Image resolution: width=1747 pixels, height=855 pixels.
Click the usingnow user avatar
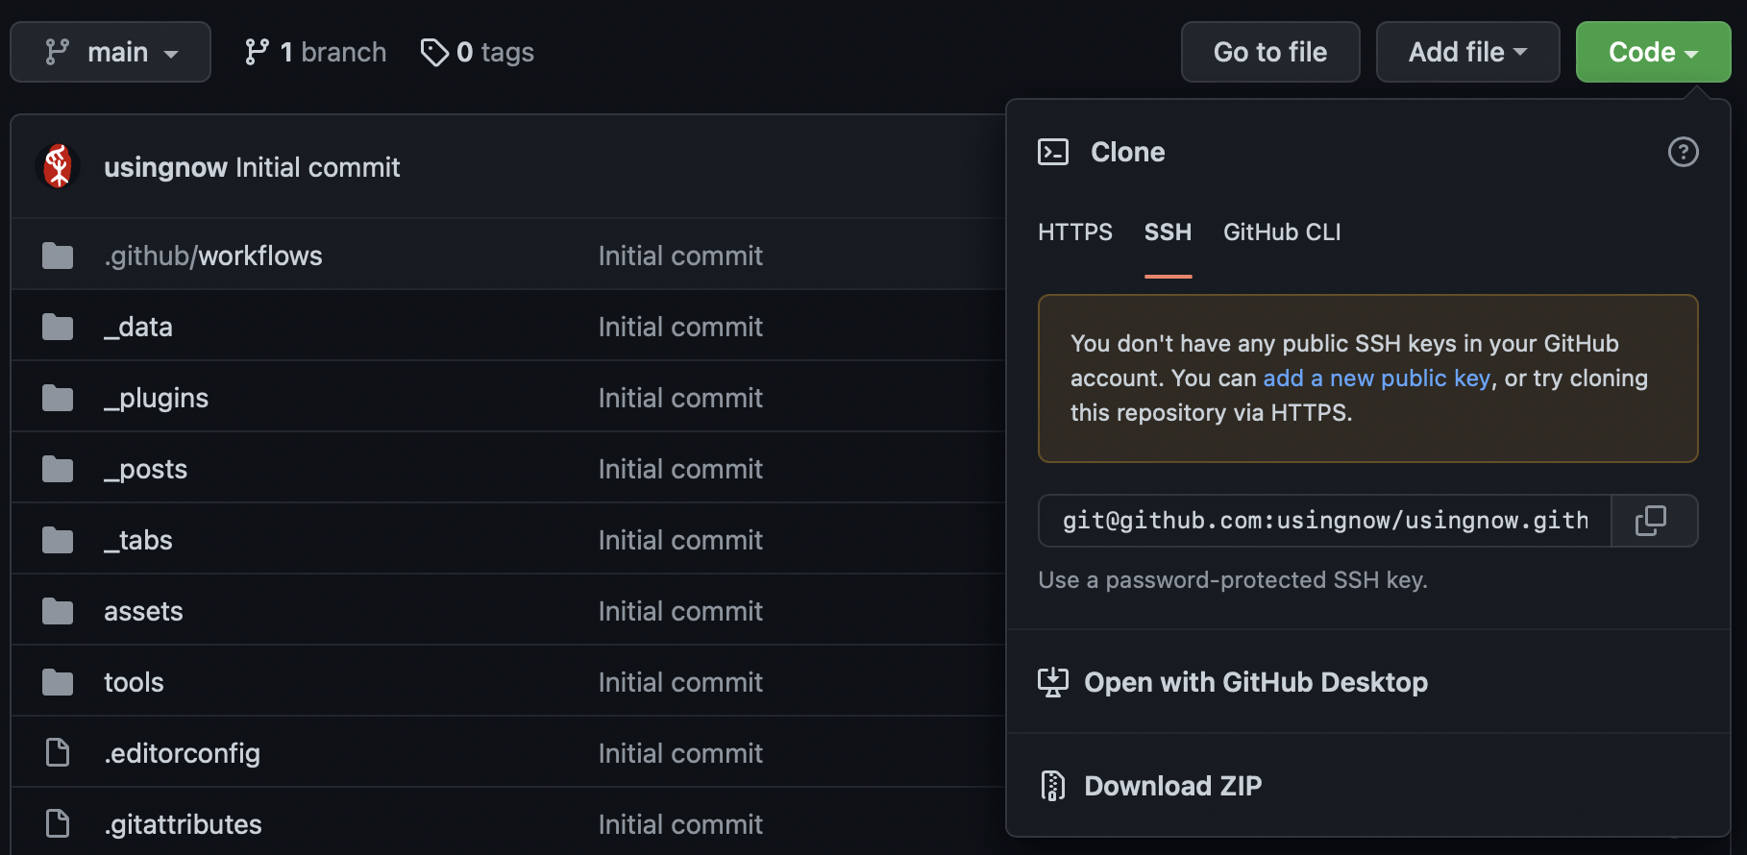pyautogui.click(x=58, y=166)
